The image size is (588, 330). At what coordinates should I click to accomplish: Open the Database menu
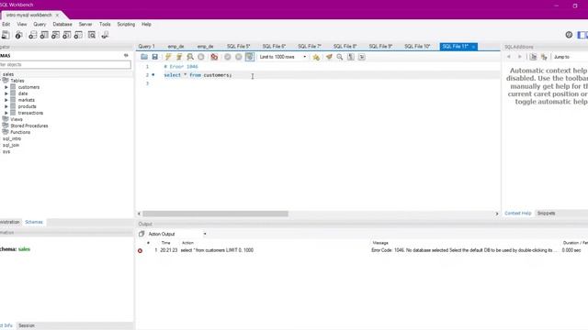coord(62,24)
